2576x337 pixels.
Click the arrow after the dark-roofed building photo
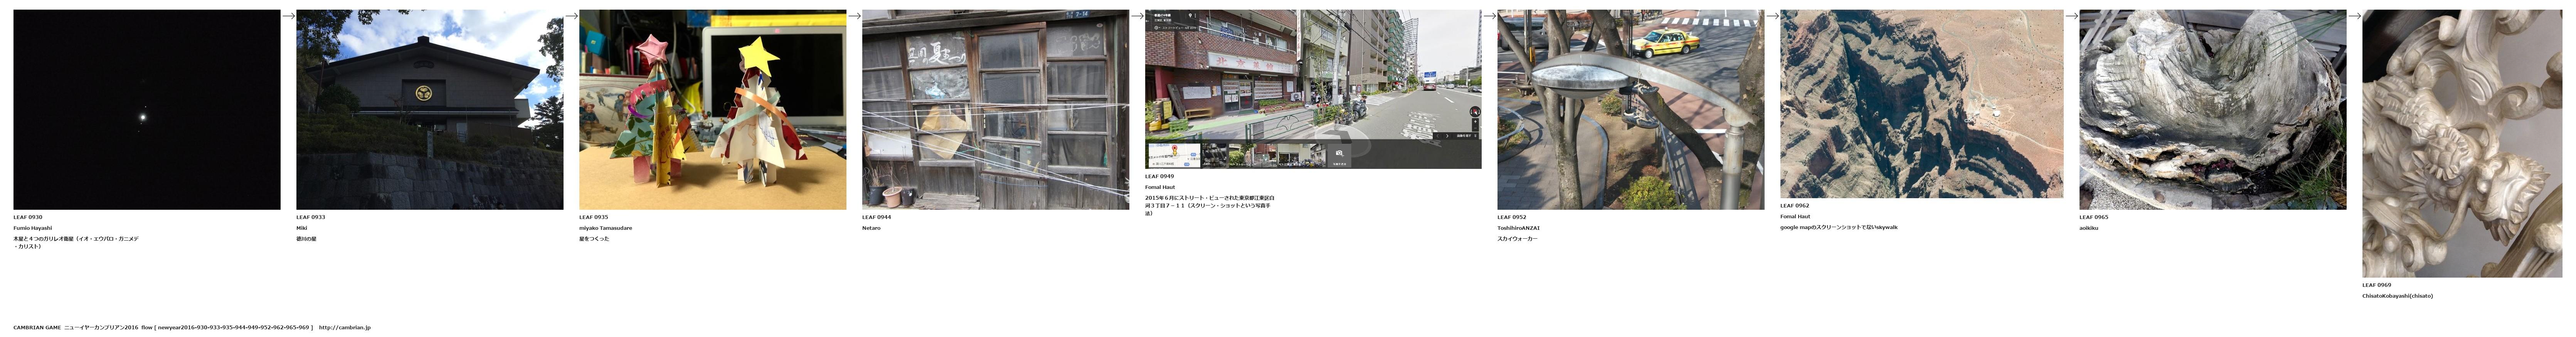click(x=571, y=16)
